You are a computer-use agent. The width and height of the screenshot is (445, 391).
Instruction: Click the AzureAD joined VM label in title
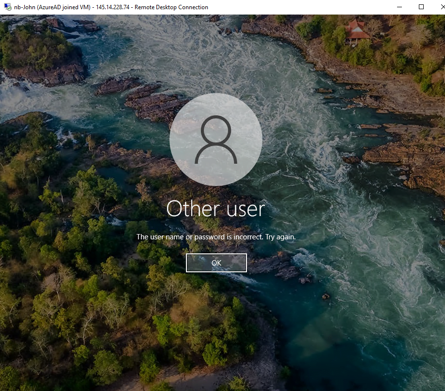pyautogui.click(x=64, y=7)
